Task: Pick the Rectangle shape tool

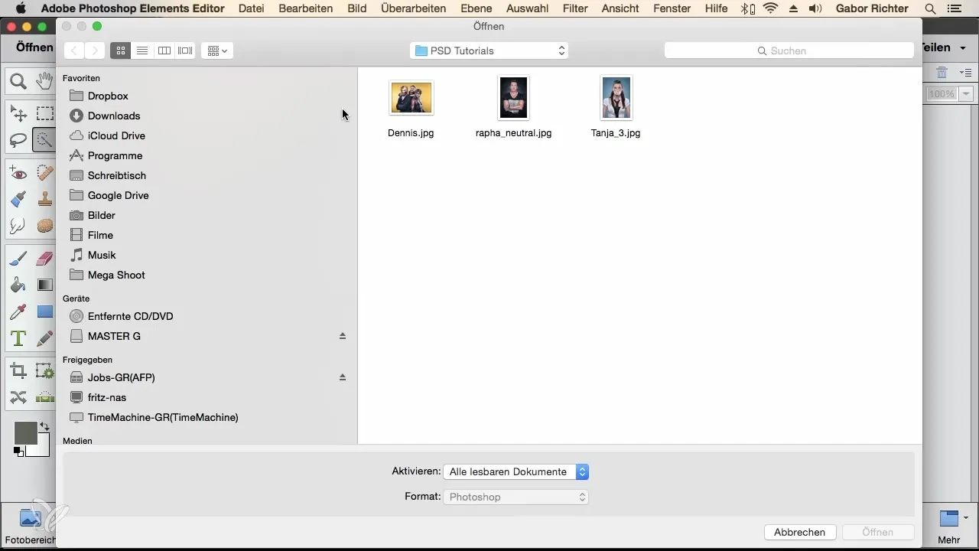Action: [x=44, y=311]
